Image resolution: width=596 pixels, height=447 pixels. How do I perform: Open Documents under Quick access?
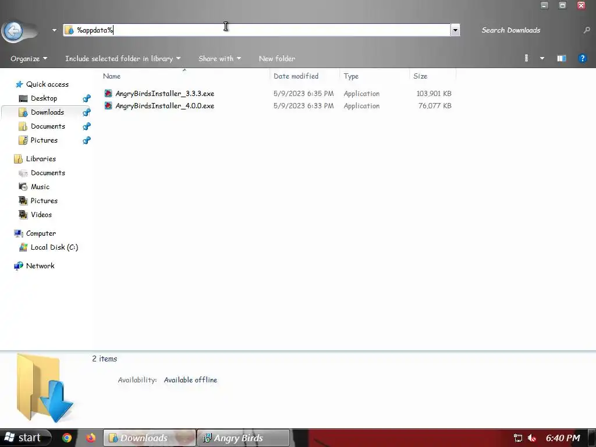pyautogui.click(x=48, y=126)
